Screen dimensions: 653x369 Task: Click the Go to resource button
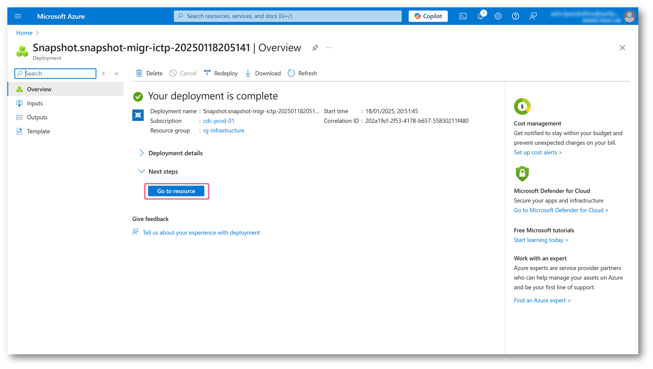(x=176, y=191)
